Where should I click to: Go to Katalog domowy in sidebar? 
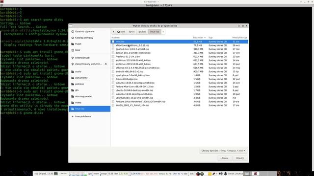89,38
